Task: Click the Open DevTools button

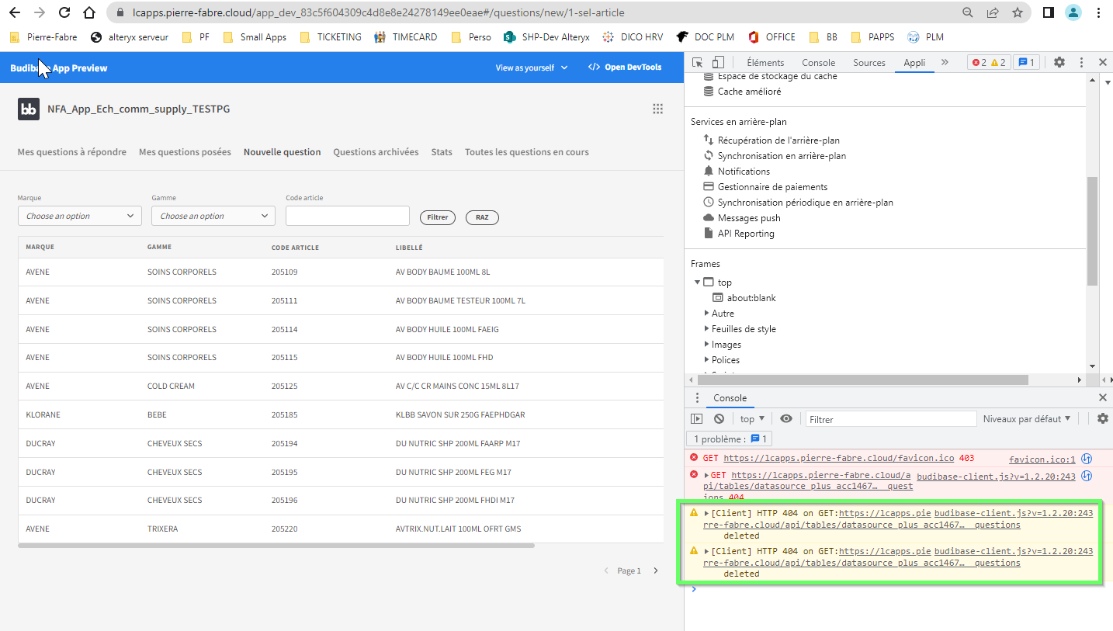Action: 625,68
